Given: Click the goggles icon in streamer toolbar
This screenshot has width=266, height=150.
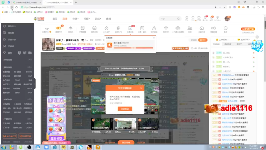Looking at the screenshot, I should [213, 28].
